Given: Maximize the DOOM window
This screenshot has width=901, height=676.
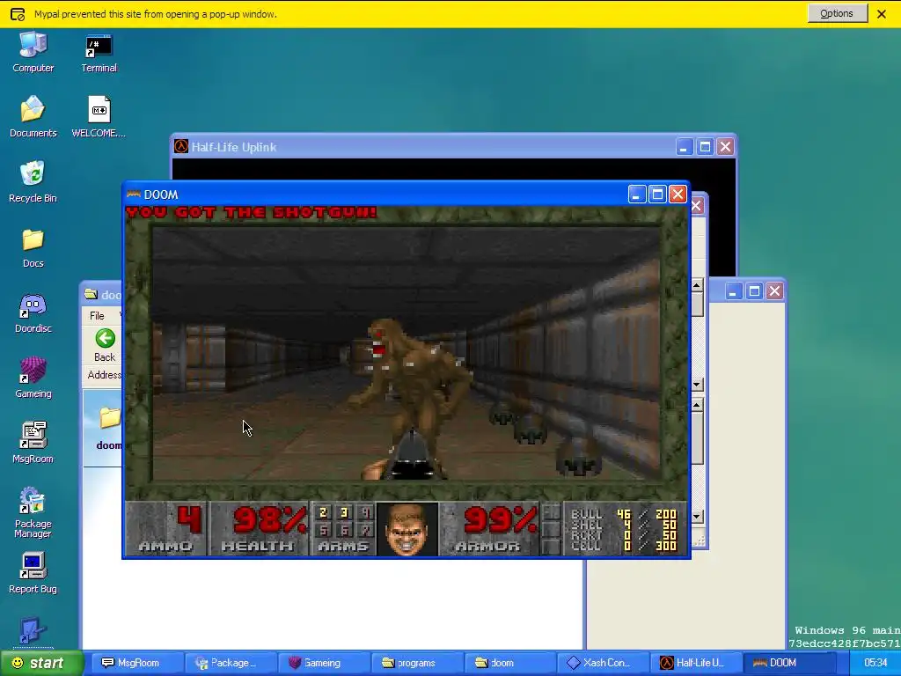Looking at the screenshot, I should pos(657,195).
